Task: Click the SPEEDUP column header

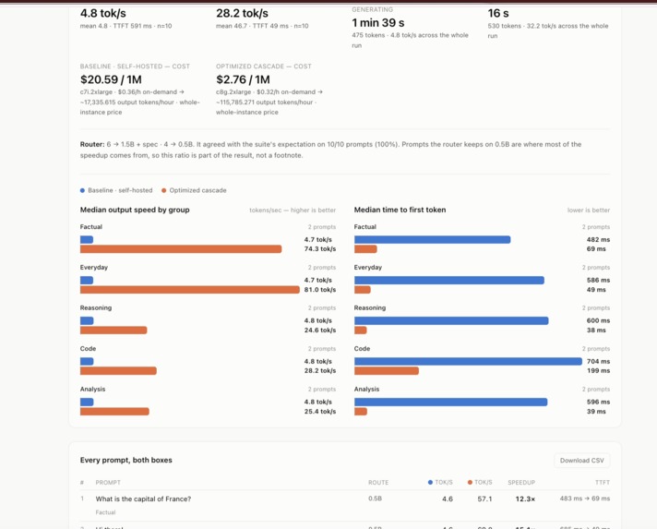Action: (521, 483)
